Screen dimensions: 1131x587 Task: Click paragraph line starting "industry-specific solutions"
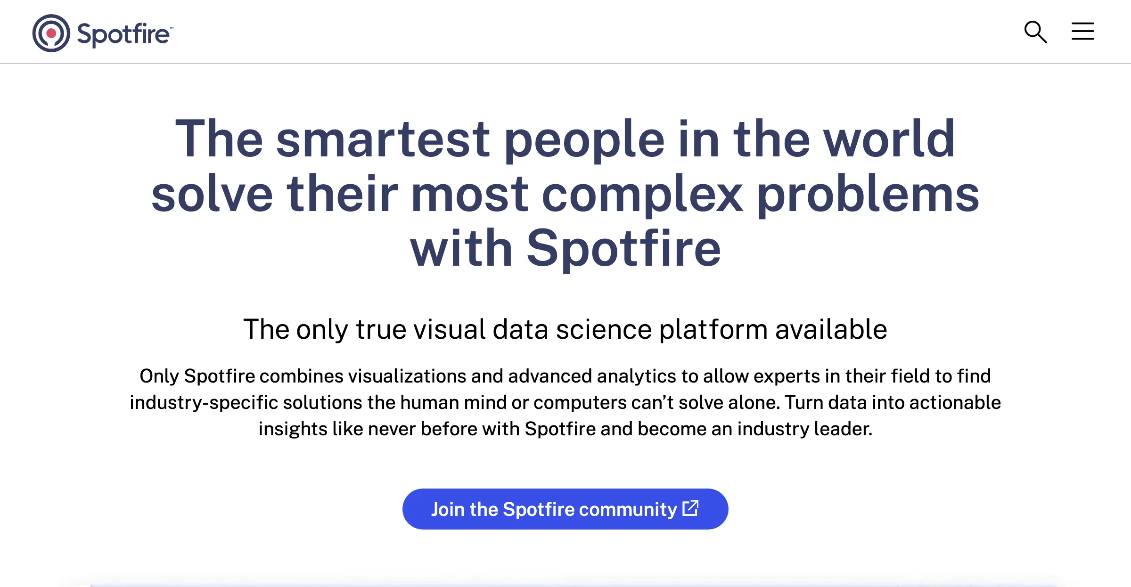565,402
